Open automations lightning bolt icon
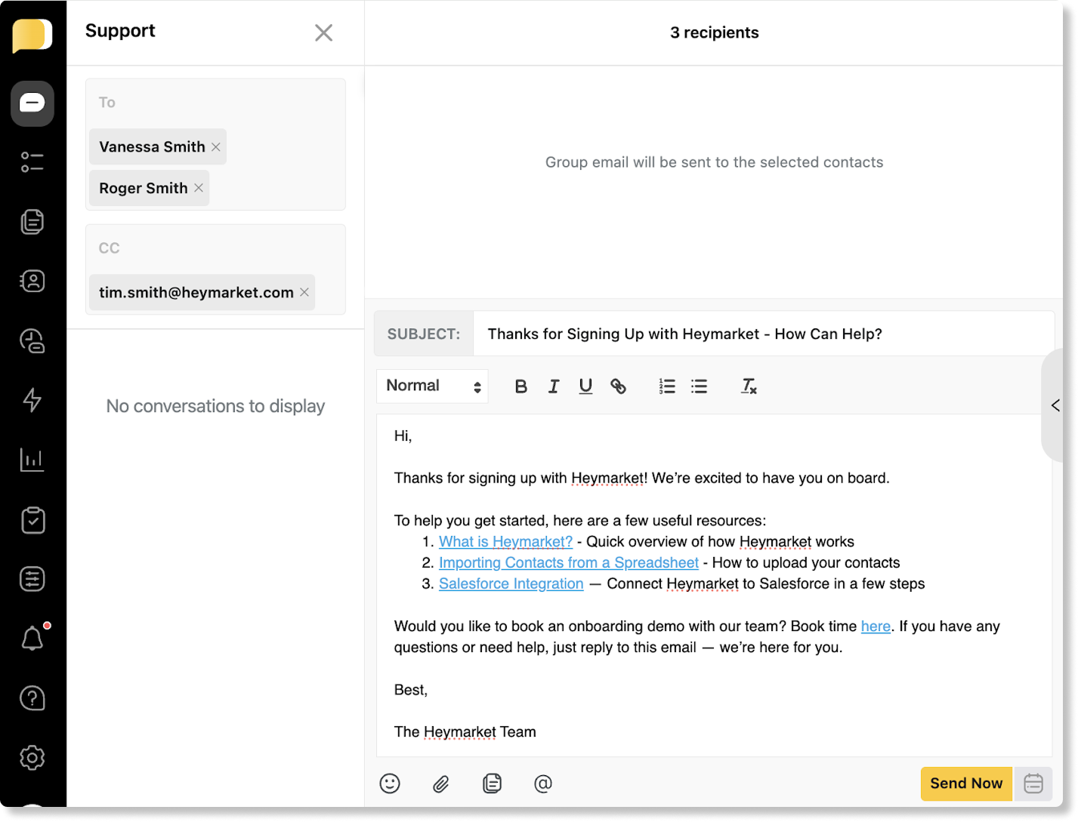Viewport: 1078px width, 822px height. [32, 400]
